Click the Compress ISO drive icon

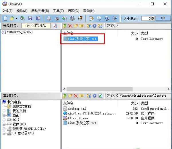57,18
